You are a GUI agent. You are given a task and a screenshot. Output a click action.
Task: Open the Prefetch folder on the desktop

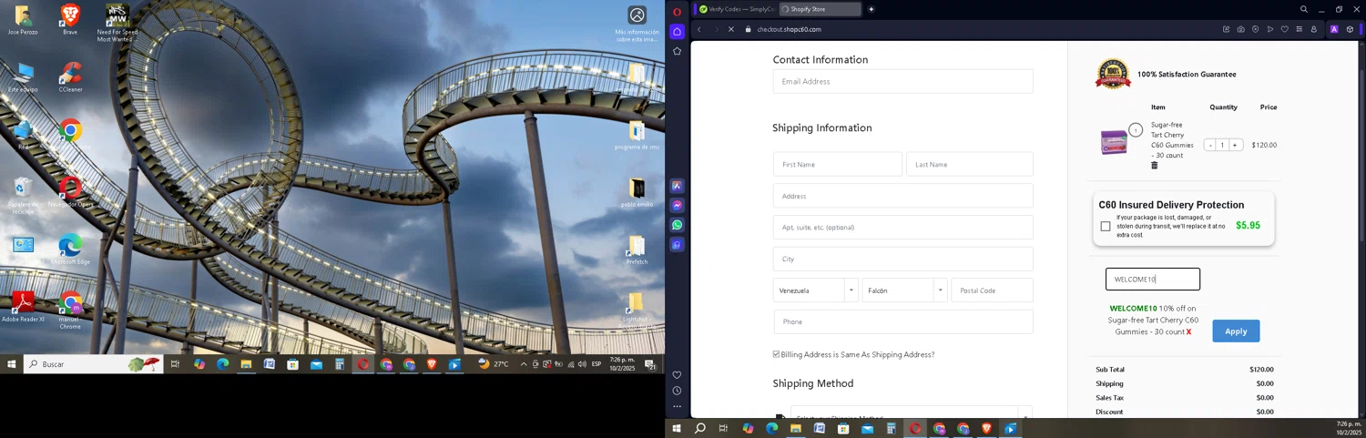point(637,250)
